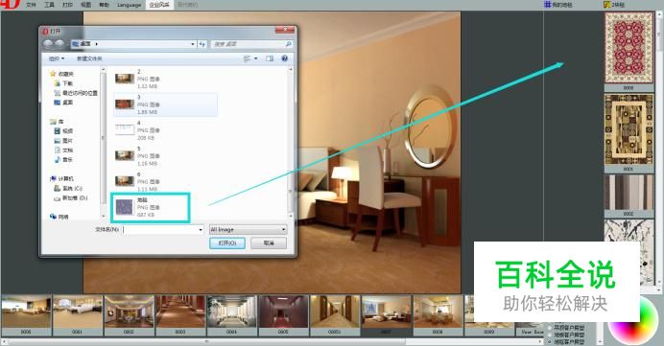Toggle the preview pane icon in dialog

[x=270, y=58]
